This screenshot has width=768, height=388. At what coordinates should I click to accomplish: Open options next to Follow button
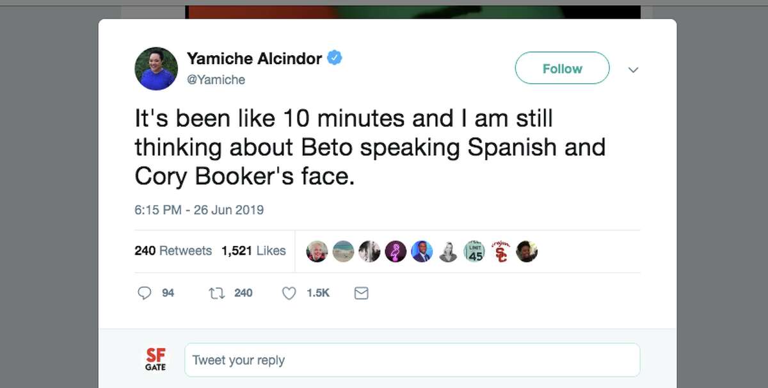point(633,69)
